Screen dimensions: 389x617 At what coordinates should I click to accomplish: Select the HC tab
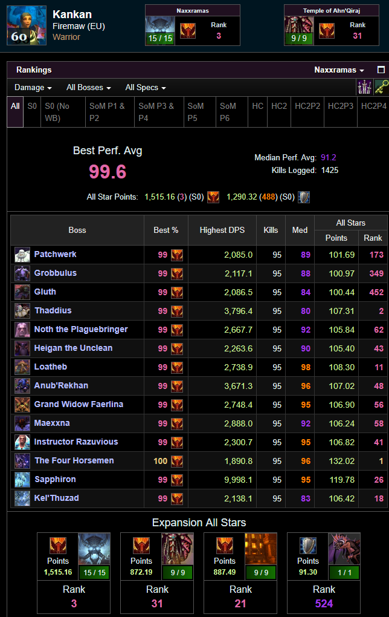[258, 112]
